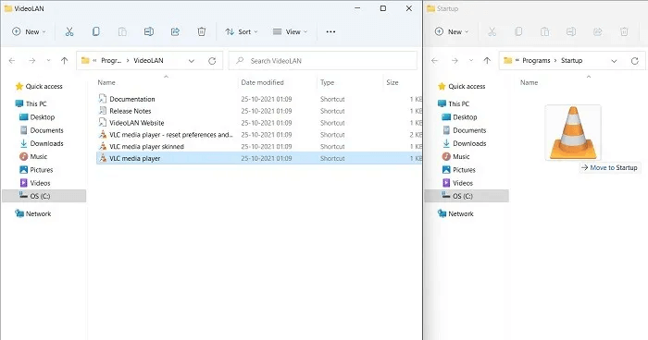Screen dimensions: 648x340
Task: Open New dropdown in VideoLAN window
Action: tap(29, 31)
